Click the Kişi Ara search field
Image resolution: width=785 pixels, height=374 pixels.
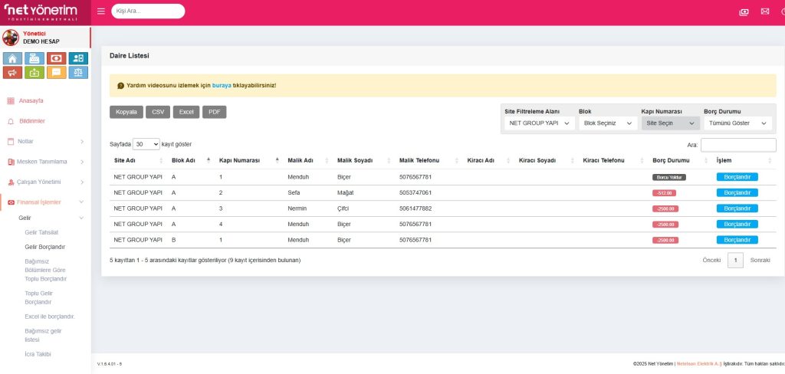tap(148, 11)
